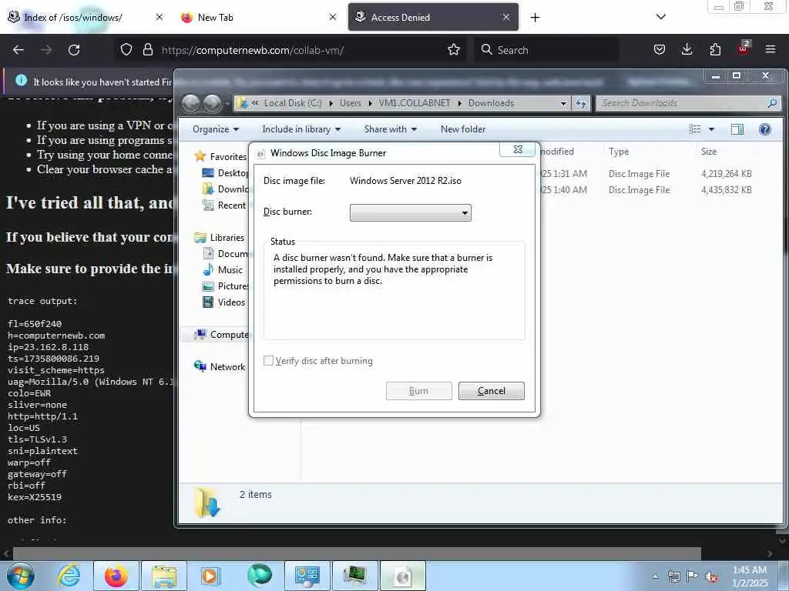Click New folder button
This screenshot has height=591, width=789.
(x=463, y=129)
